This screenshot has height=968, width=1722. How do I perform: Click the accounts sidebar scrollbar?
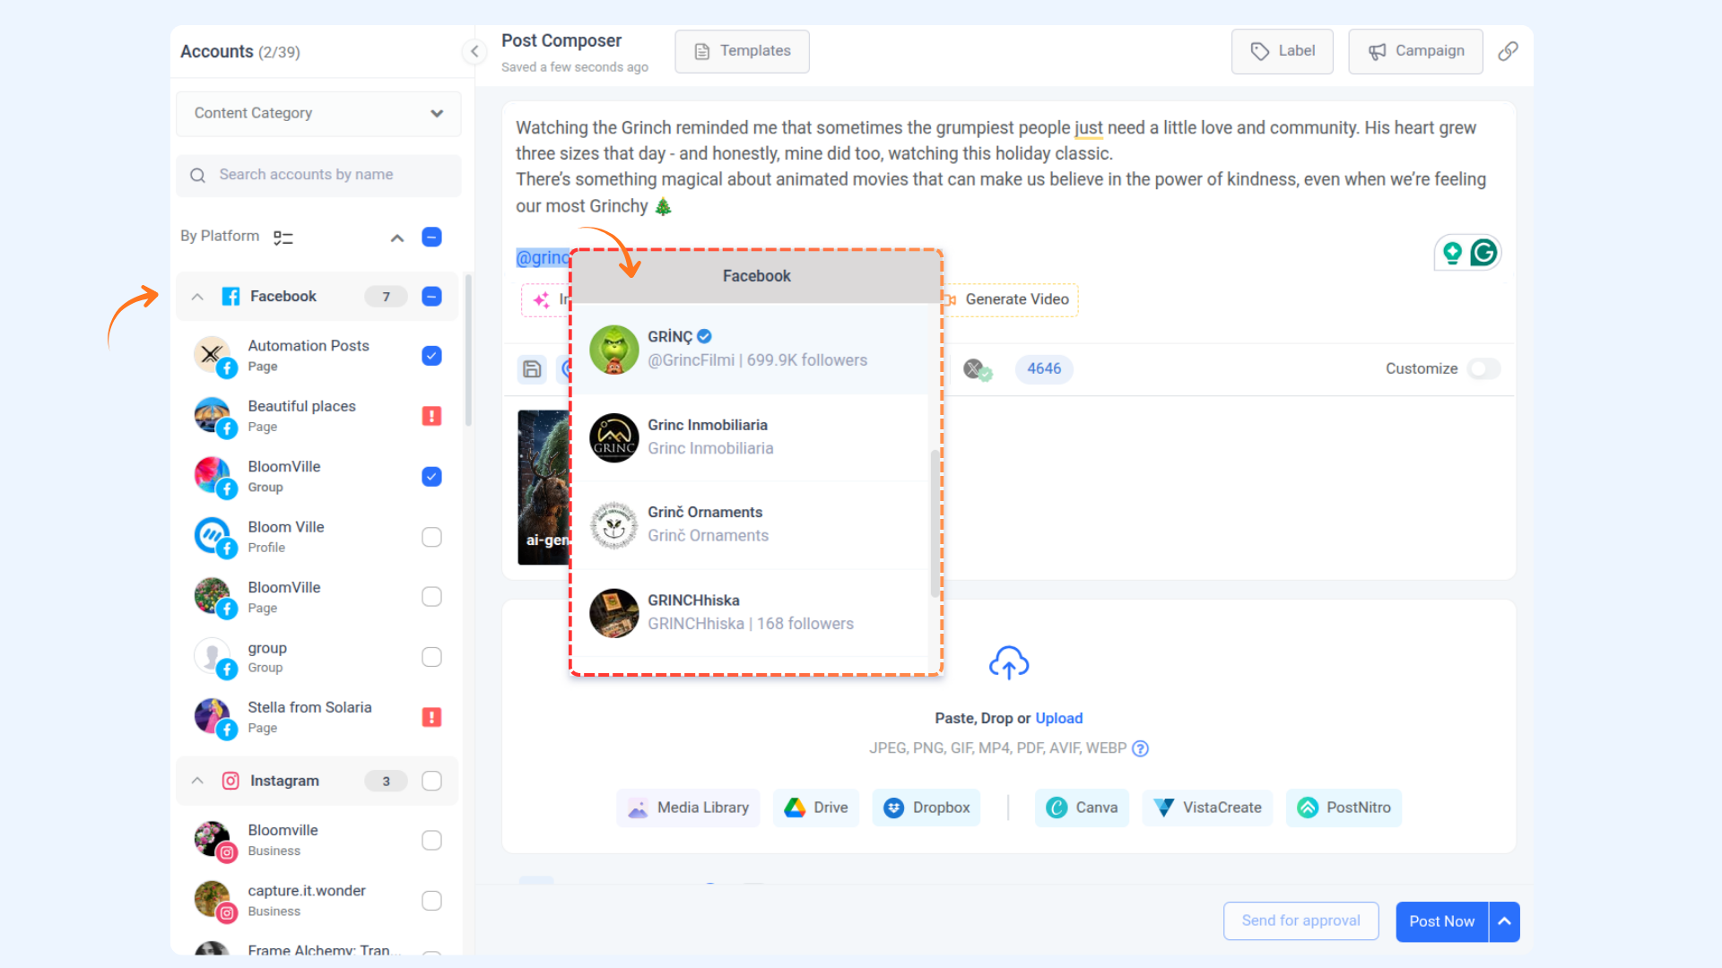tap(467, 350)
